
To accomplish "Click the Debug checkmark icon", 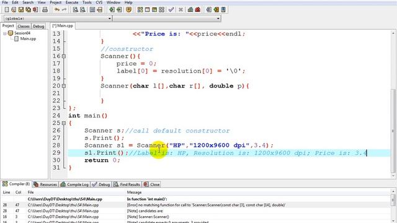I will (171, 10).
